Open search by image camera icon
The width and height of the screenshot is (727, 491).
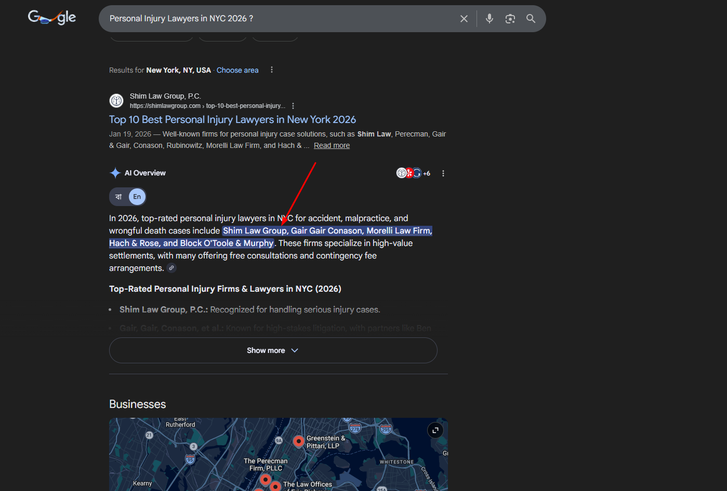click(510, 19)
